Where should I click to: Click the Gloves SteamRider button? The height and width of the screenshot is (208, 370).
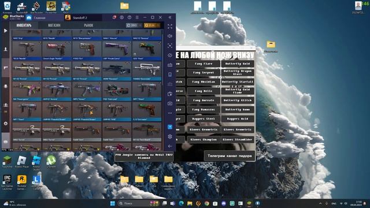tap(238, 140)
